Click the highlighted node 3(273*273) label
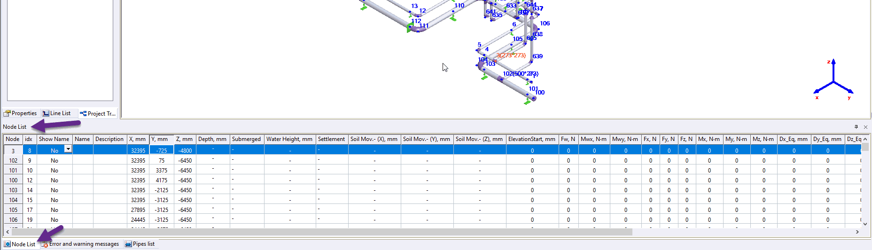 (511, 55)
